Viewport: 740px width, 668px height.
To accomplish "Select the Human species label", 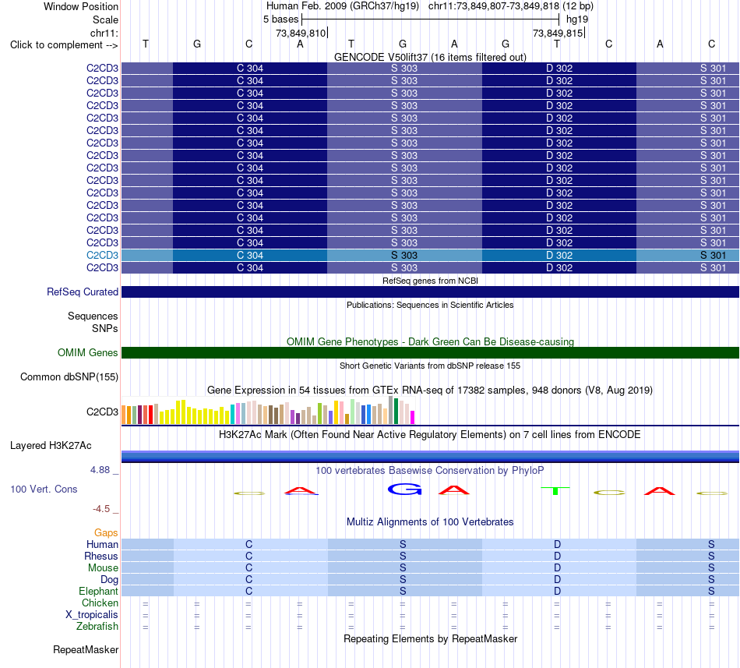I will 102,544.
